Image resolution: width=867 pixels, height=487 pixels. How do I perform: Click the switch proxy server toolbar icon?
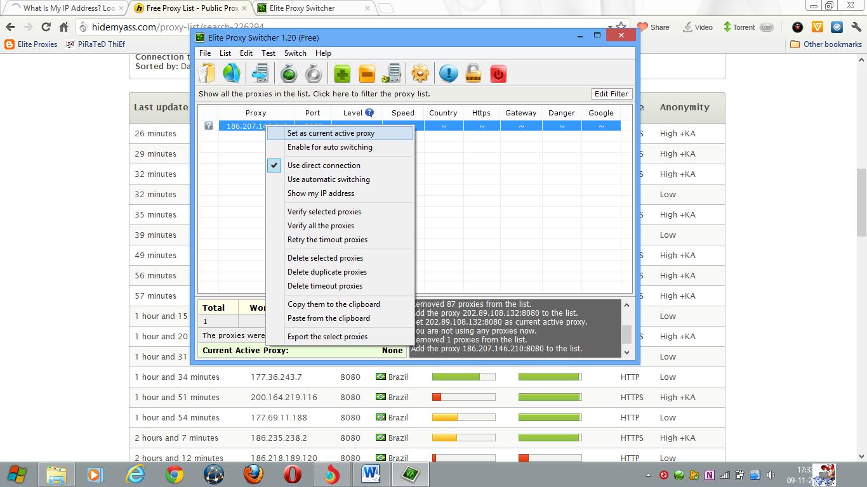[x=260, y=74]
